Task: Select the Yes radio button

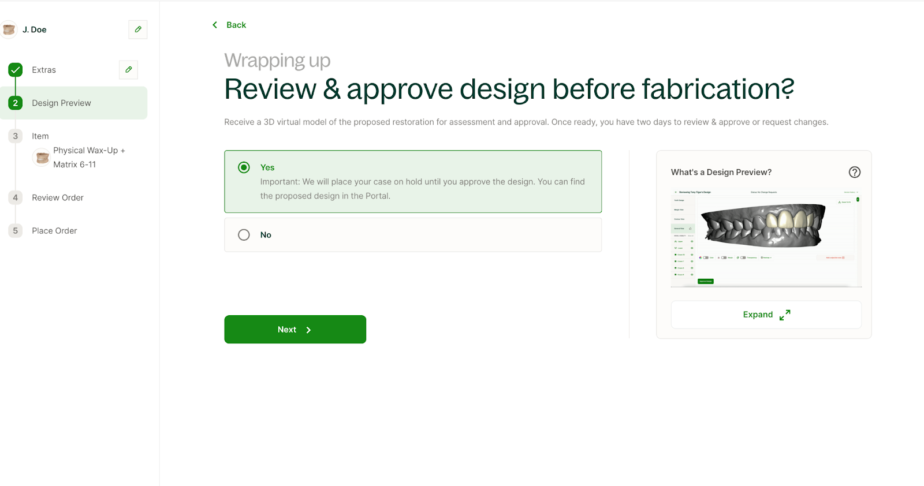Action: 244,167
